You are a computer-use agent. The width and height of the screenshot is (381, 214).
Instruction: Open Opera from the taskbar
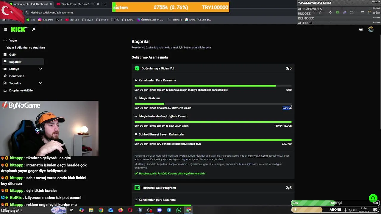pyautogui.click(x=130, y=210)
